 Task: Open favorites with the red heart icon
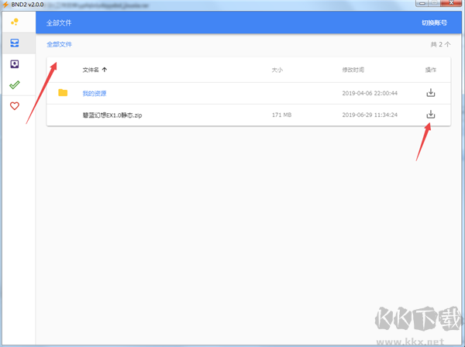point(15,106)
